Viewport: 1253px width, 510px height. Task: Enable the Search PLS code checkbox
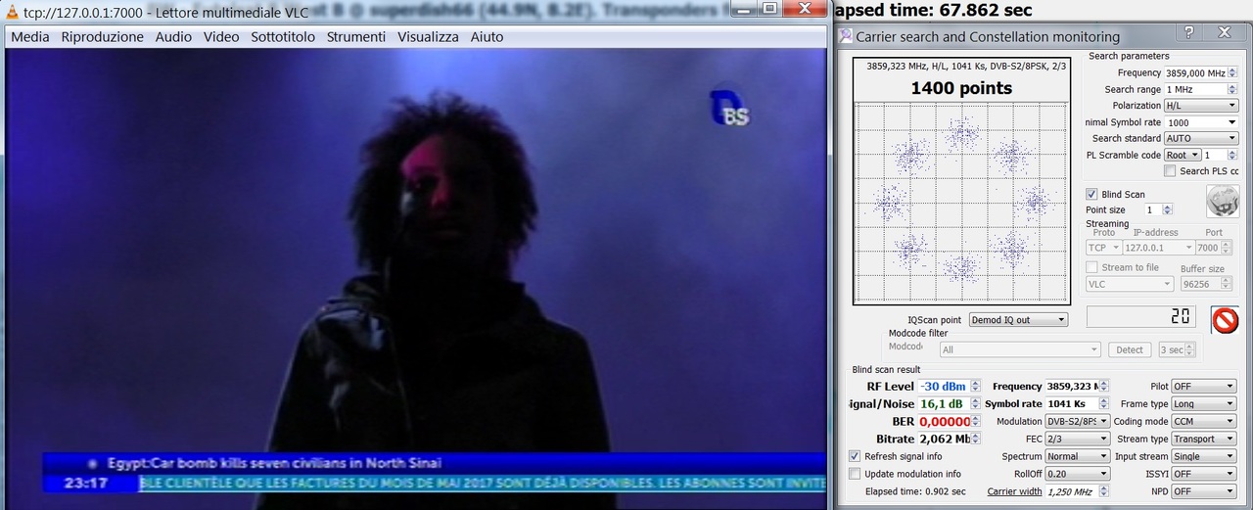[1170, 171]
